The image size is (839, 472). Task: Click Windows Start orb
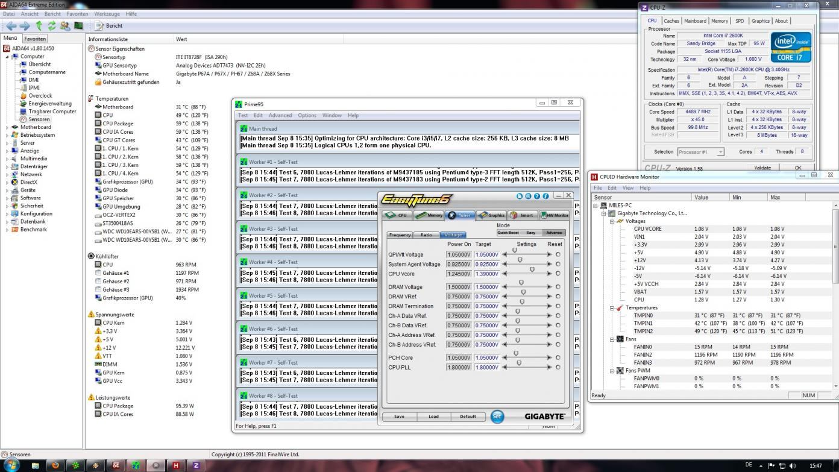coord(11,465)
